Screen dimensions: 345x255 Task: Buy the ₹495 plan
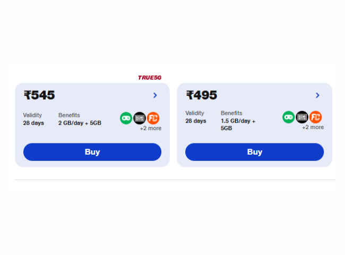[x=255, y=152]
